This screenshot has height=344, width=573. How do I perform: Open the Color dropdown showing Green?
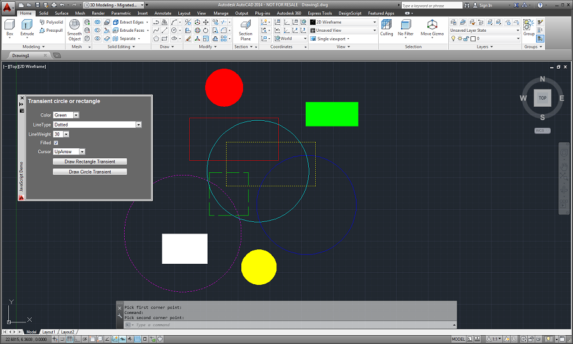point(66,115)
